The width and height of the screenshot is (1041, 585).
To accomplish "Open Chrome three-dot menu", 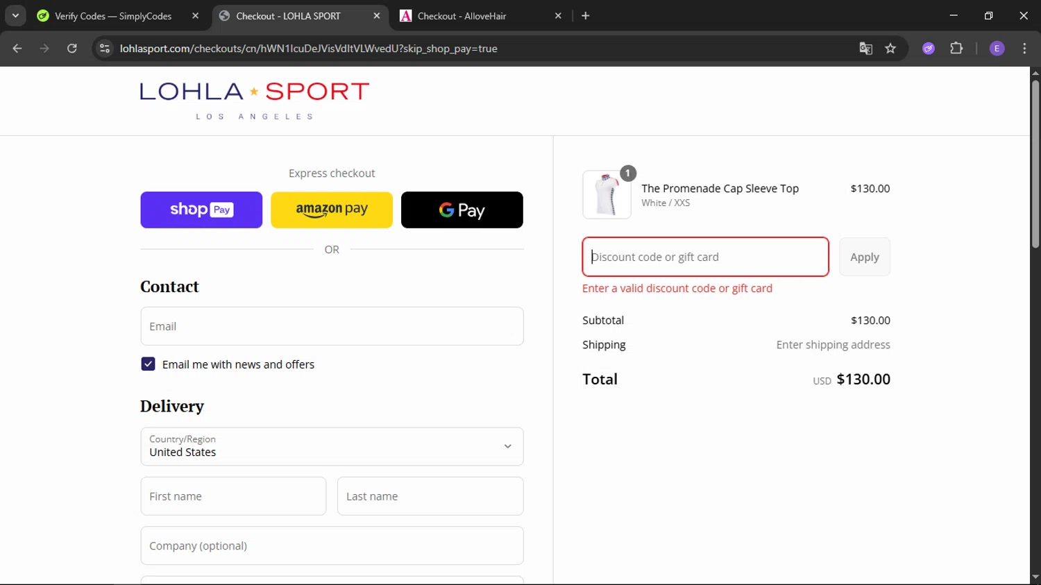I will [x=1024, y=49].
